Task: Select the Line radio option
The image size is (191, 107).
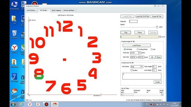Action: [152, 49]
